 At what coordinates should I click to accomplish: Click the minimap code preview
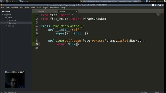[160, 14]
